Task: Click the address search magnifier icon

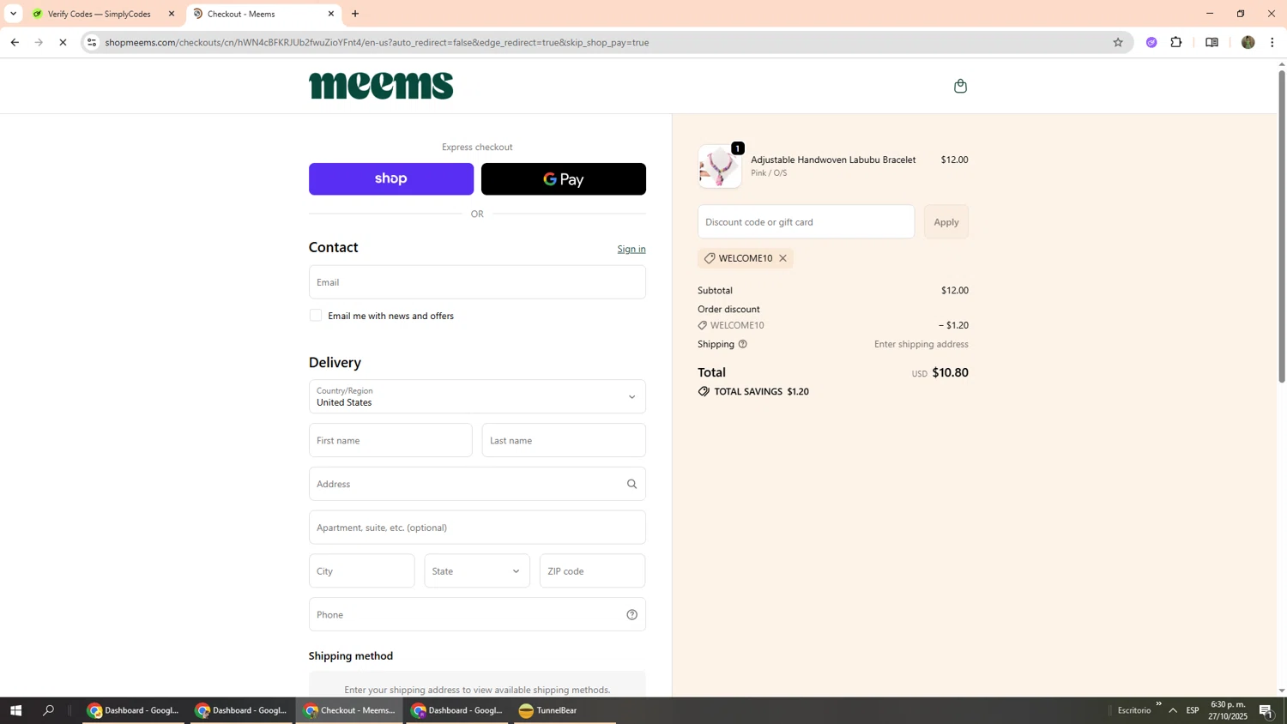Action: click(x=631, y=484)
